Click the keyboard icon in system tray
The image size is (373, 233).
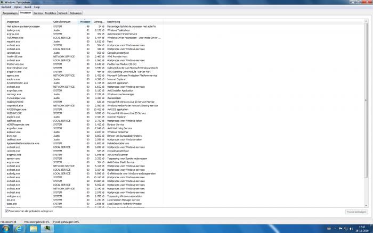(329, 229)
